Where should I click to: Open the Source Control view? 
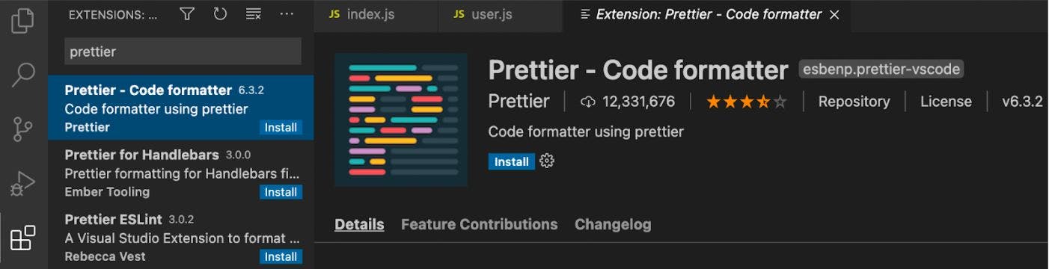pos(23,129)
